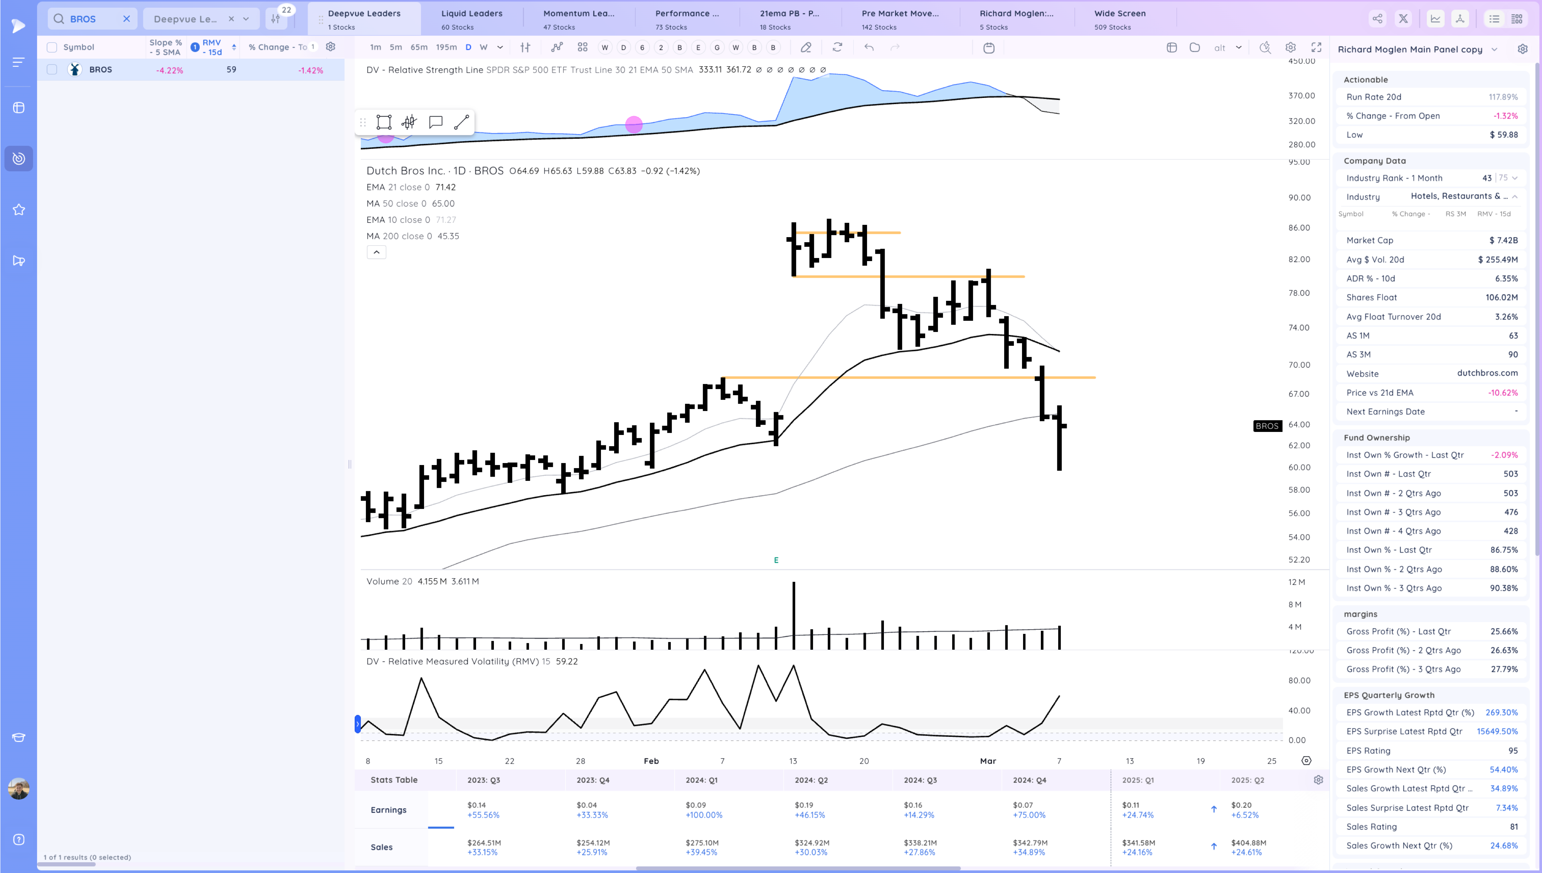Clear the BROS search with the X

coord(126,19)
